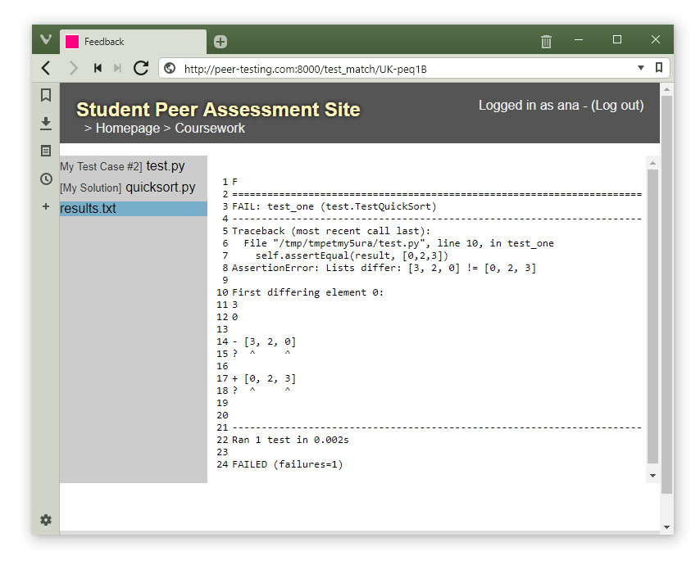This screenshot has height=565, width=700.
Task: Open the Notes side panel
Action: coord(46,151)
